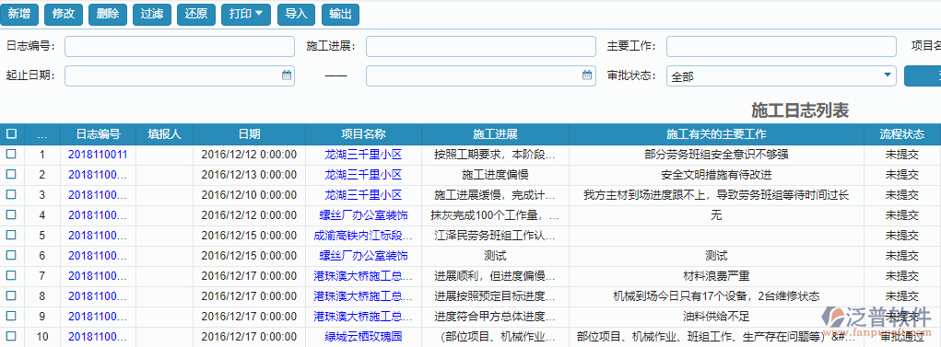The height and width of the screenshot is (347, 941).
Task: Check the checkbox for row 5
Action: click(11, 235)
